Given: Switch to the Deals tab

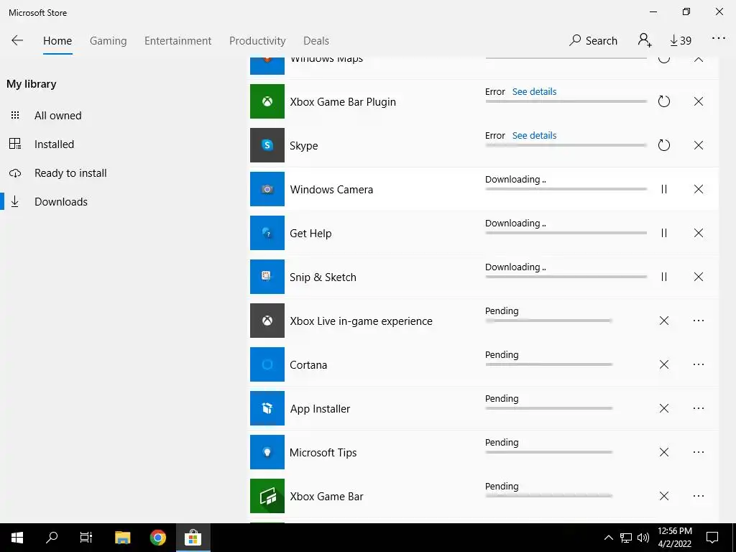Looking at the screenshot, I should point(316,41).
